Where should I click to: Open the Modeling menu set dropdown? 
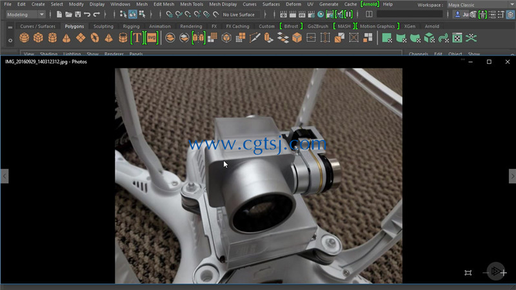coord(25,14)
